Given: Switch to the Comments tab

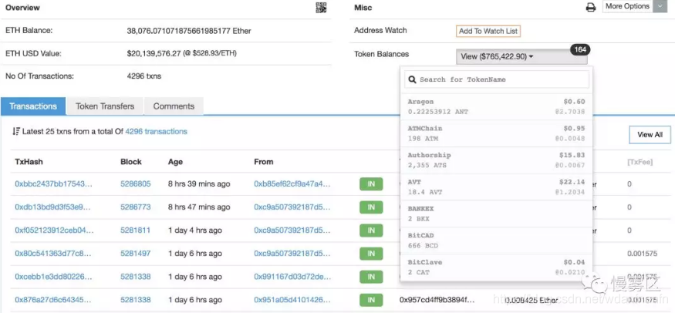Looking at the screenshot, I should [174, 106].
